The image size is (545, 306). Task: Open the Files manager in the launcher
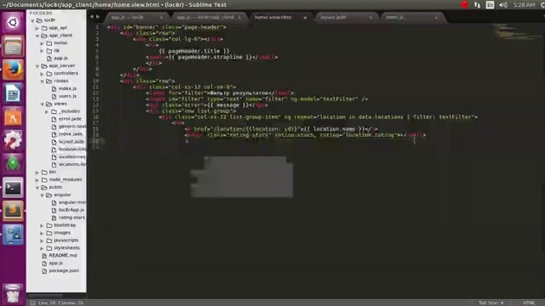13,46
